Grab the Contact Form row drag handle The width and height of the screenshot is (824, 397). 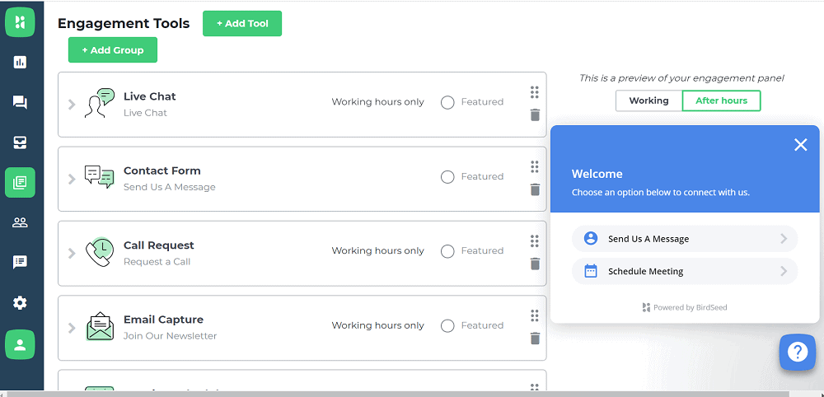(x=535, y=167)
